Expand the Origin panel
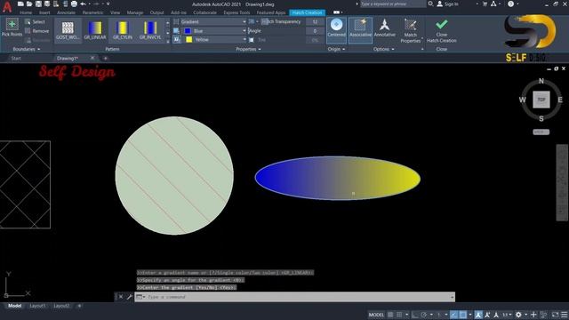Image resolution: width=569 pixels, height=320 pixels. 336,49
